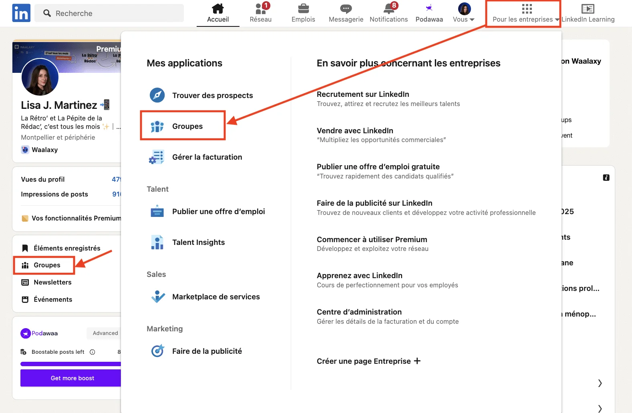
Task: Click the compass icon for prospects
Action: click(157, 95)
